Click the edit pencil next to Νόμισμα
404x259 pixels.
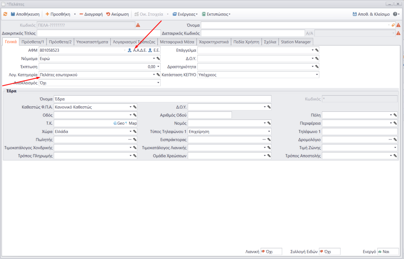click(x=158, y=58)
